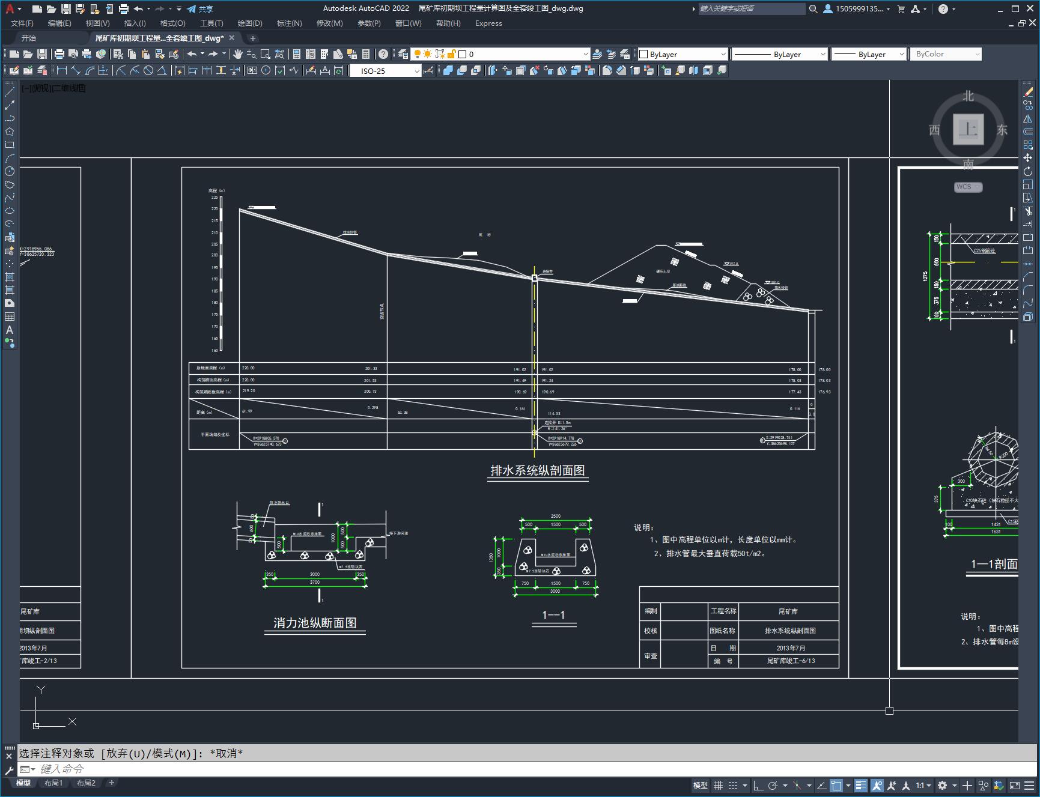Open the ISO-25 dimension style dropdown
This screenshot has width=1040, height=797.
(x=386, y=71)
